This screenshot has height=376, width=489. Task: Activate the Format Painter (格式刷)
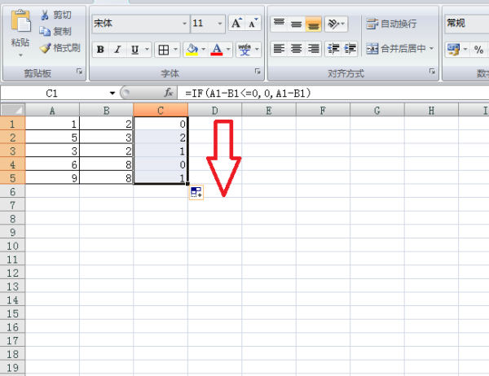(x=59, y=48)
